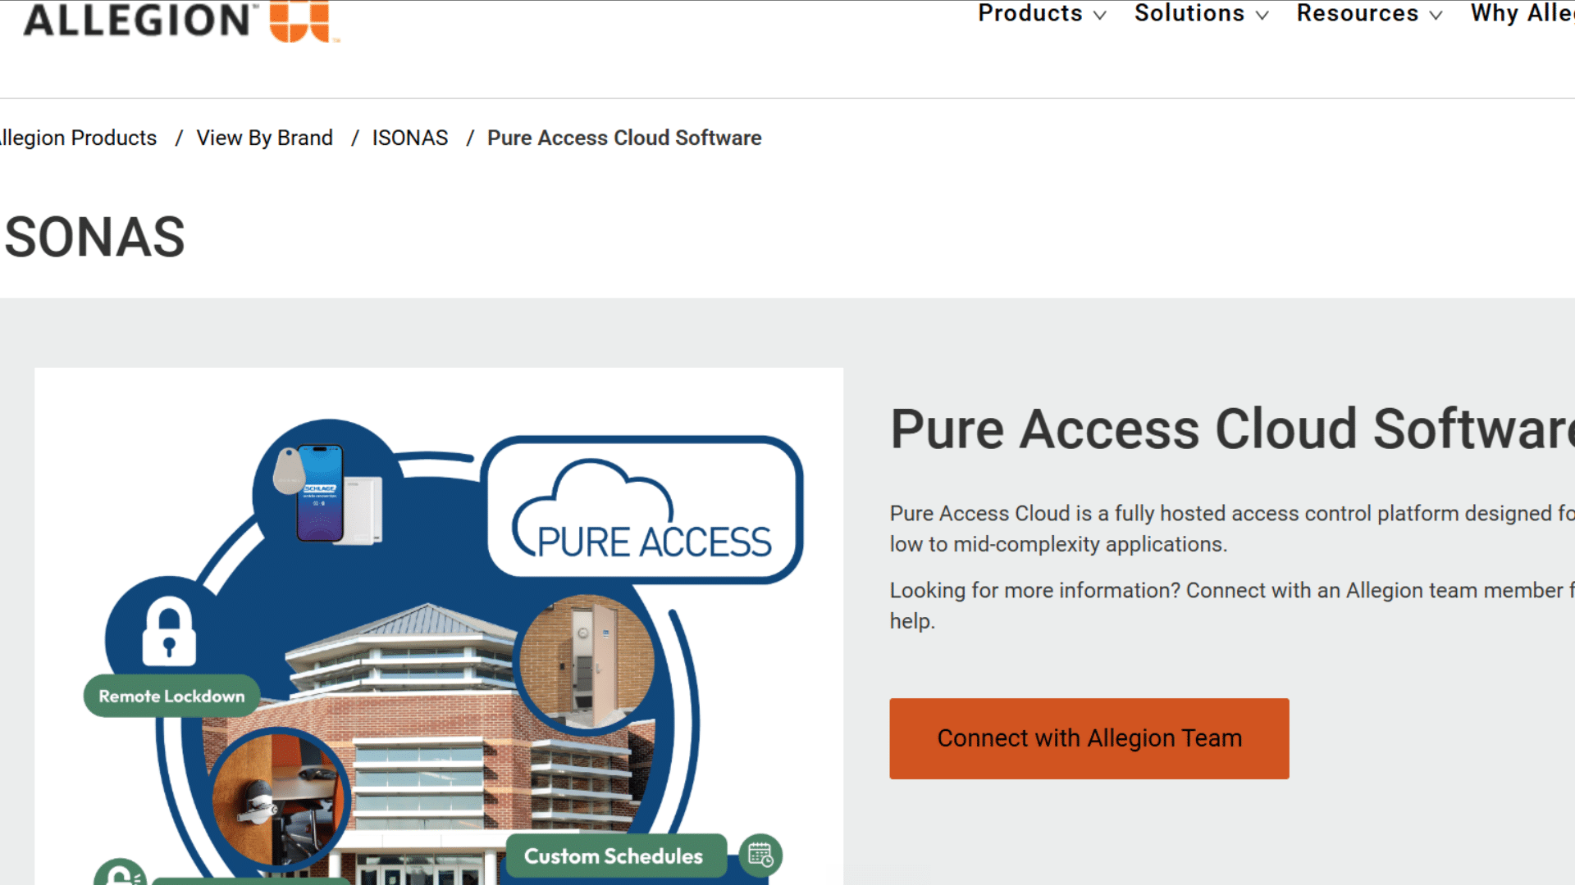The height and width of the screenshot is (885, 1575).
Task: Expand the Solutions dropdown chevron
Action: coord(1262,16)
